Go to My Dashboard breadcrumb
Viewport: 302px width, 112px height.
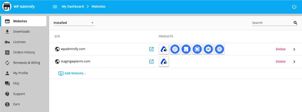73,7
